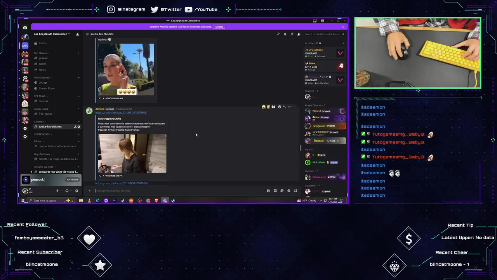Open more options dots on Javicho message
This screenshot has width=497, height=280.
click(x=294, y=107)
